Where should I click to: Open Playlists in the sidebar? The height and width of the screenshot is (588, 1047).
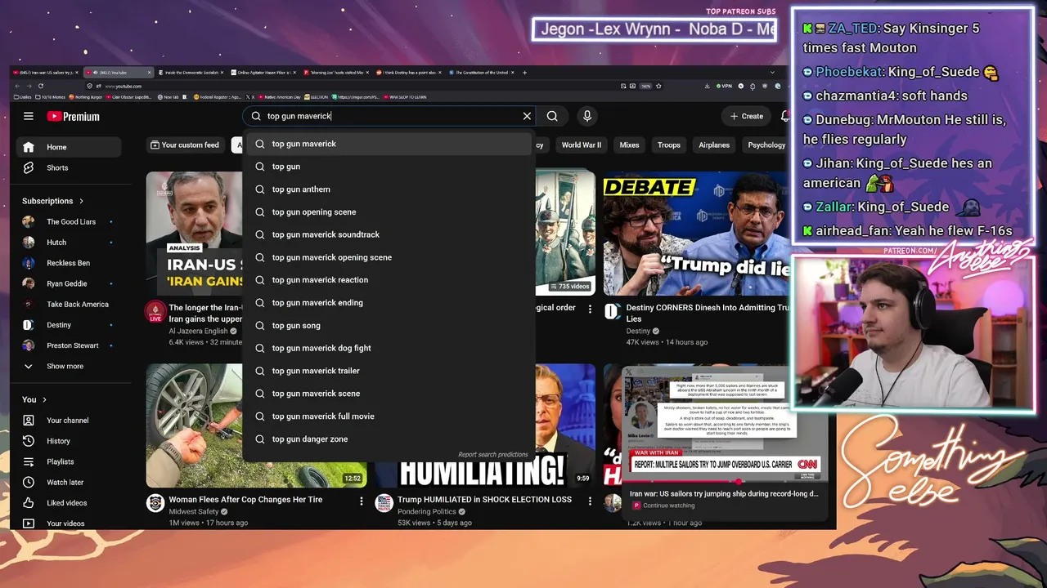pyautogui.click(x=69, y=461)
